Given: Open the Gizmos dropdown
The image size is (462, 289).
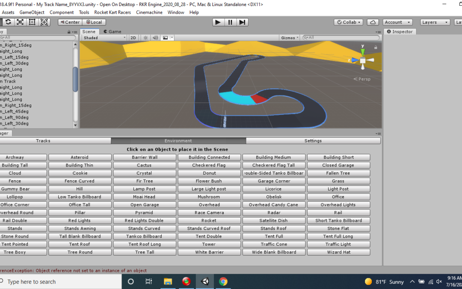Looking at the screenshot, I should coord(290,38).
